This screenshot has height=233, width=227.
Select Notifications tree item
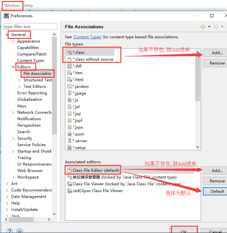[x=29, y=119]
